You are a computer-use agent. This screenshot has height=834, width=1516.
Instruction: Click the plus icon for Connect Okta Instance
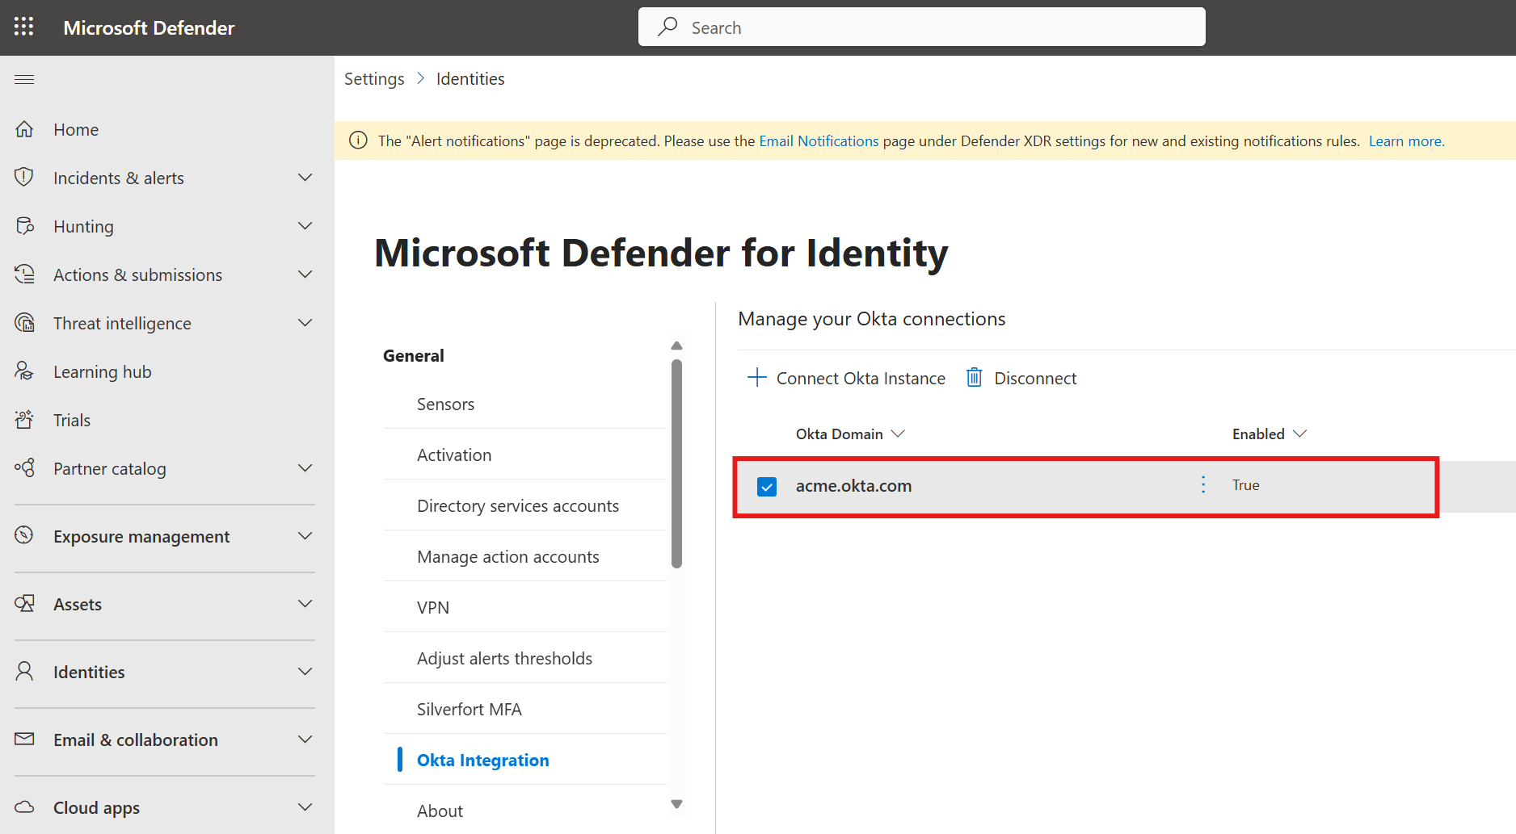756,377
